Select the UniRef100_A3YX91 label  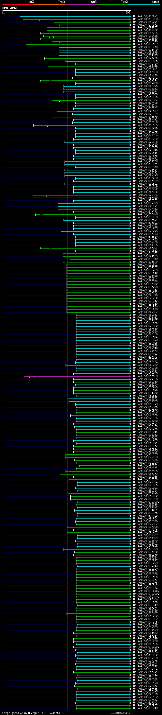[145, 220]
